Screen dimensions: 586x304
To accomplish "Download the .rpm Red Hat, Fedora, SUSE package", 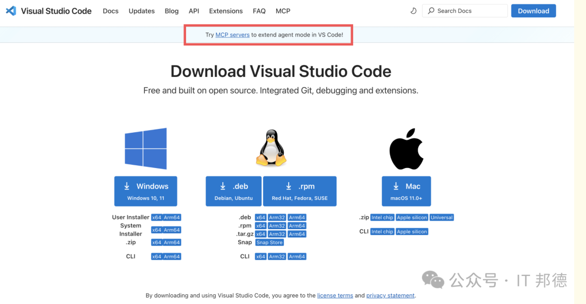I will tap(300, 191).
